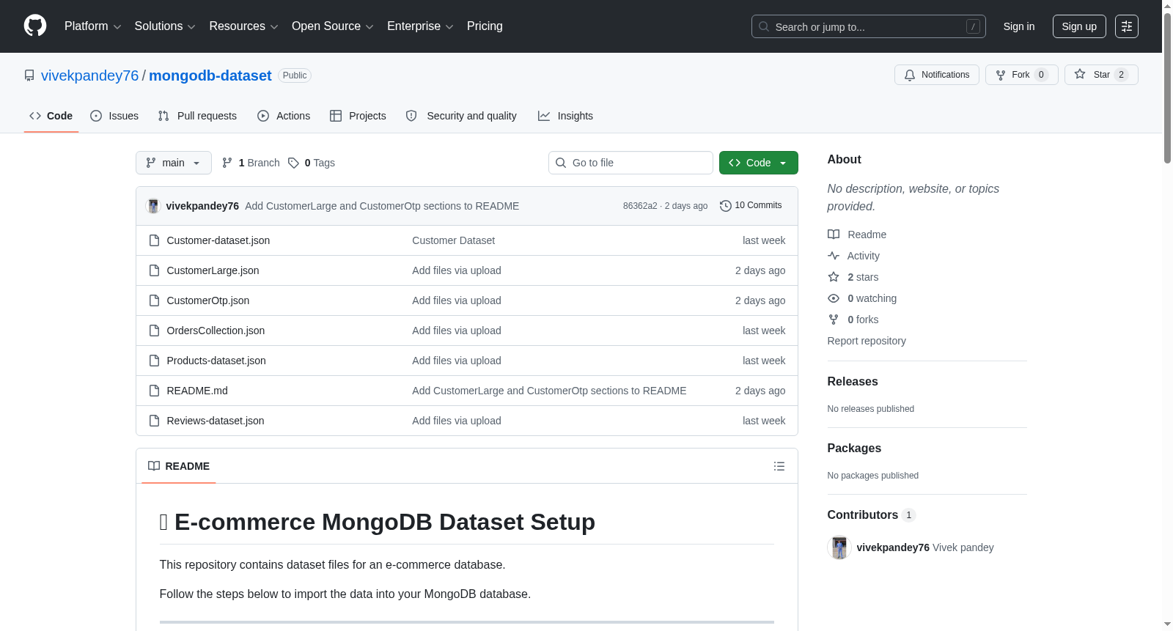Image resolution: width=1173 pixels, height=631 pixels.
Task: Click the file icon beside Customer-dataset.json
Action: coord(154,240)
